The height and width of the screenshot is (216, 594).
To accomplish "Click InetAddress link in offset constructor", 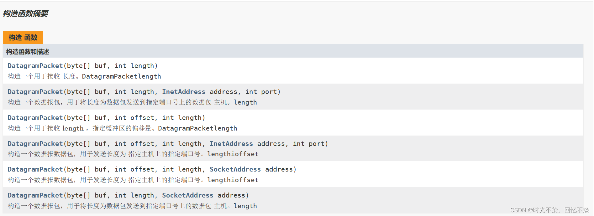I will [231, 144].
